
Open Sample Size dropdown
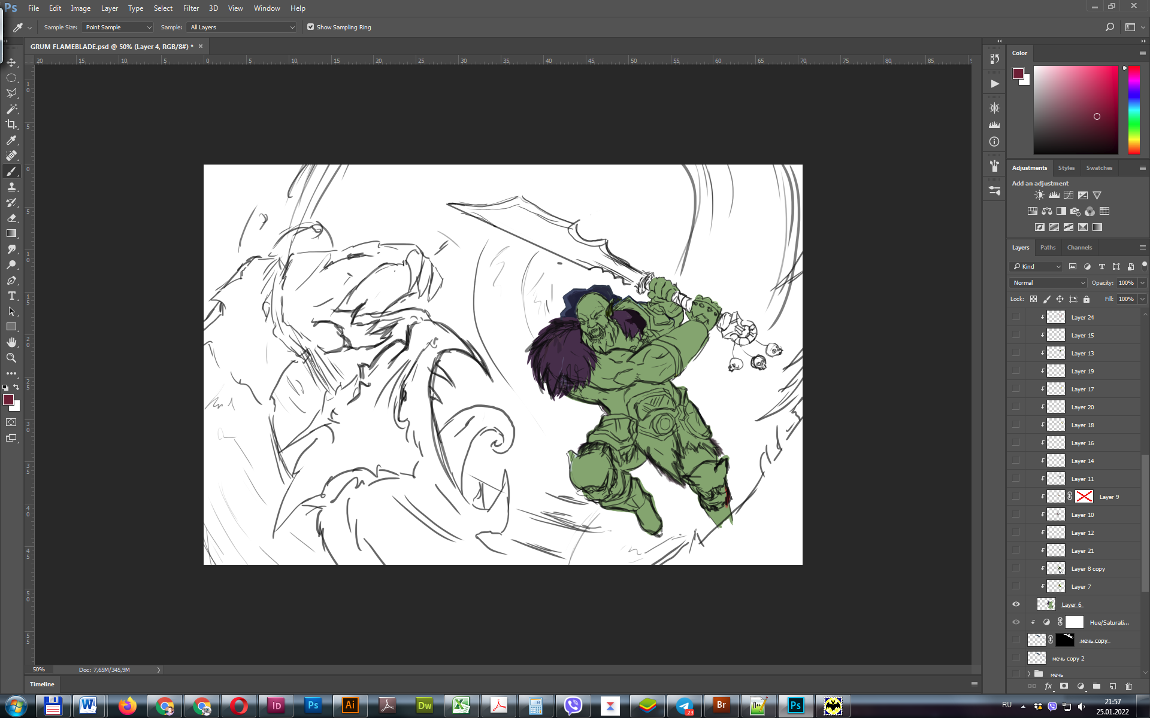pos(118,27)
